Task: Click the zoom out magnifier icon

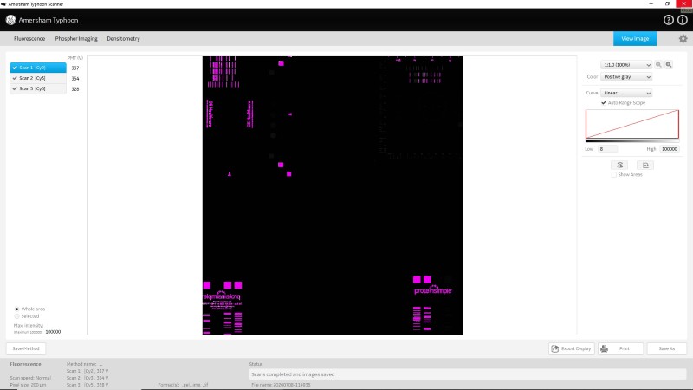Action: [x=658, y=64]
